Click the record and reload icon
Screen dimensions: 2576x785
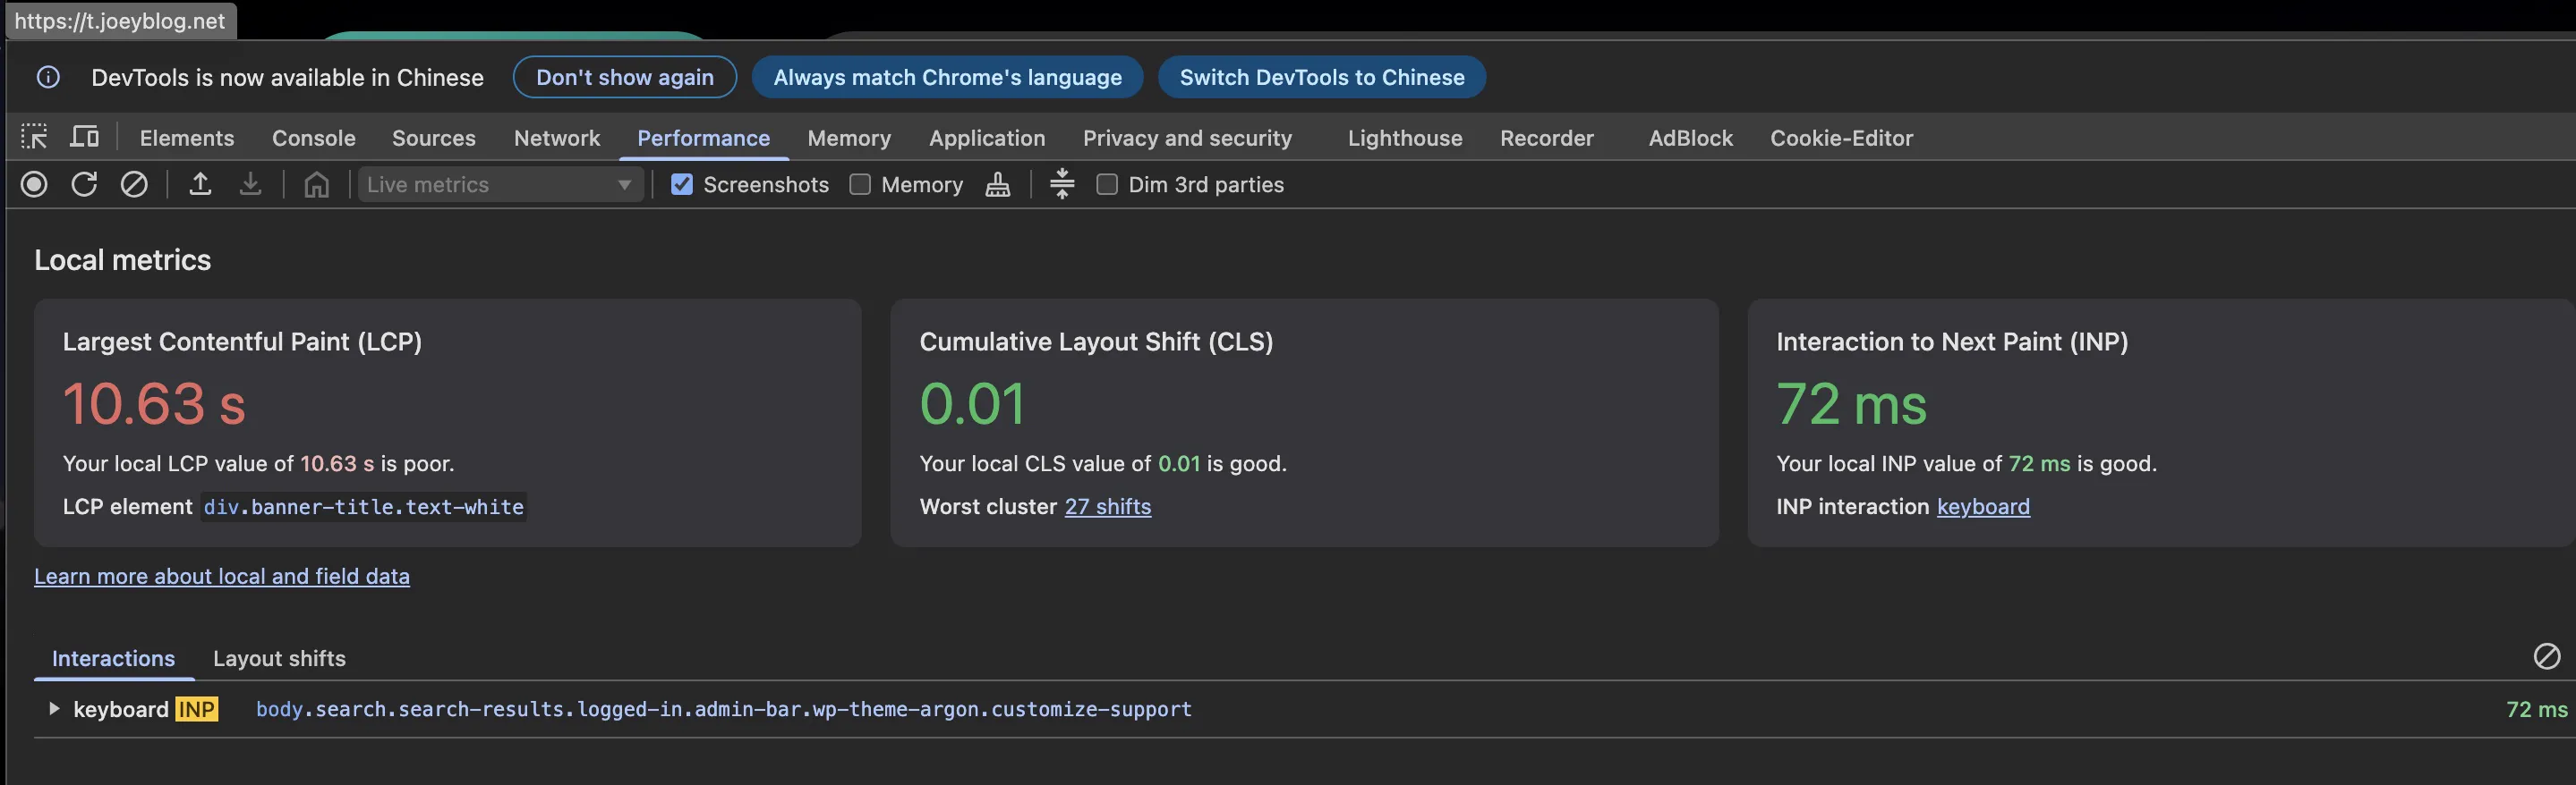(84, 185)
